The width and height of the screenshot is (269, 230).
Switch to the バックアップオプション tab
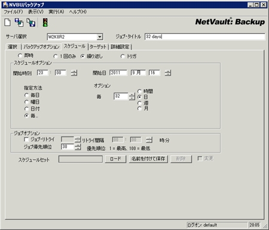pyautogui.click(x=41, y=47)
